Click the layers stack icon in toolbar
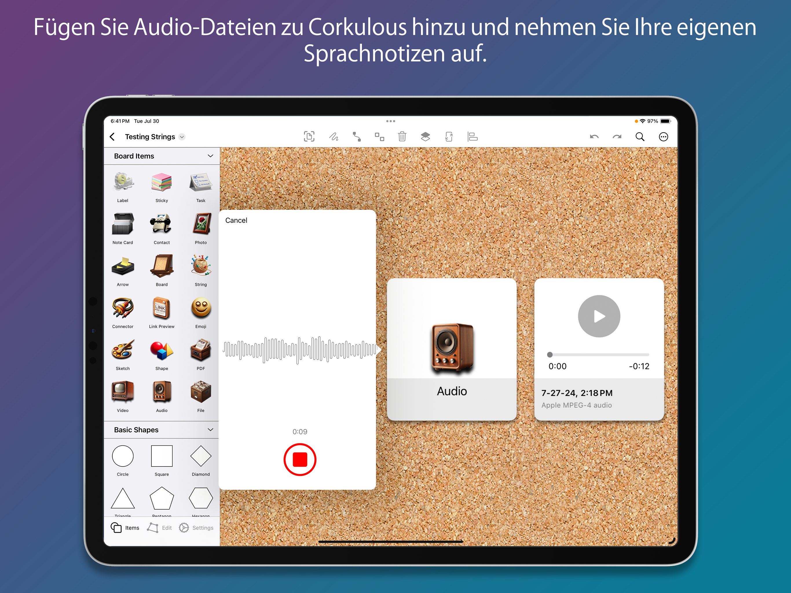The image size is (791, 593). 425,137
